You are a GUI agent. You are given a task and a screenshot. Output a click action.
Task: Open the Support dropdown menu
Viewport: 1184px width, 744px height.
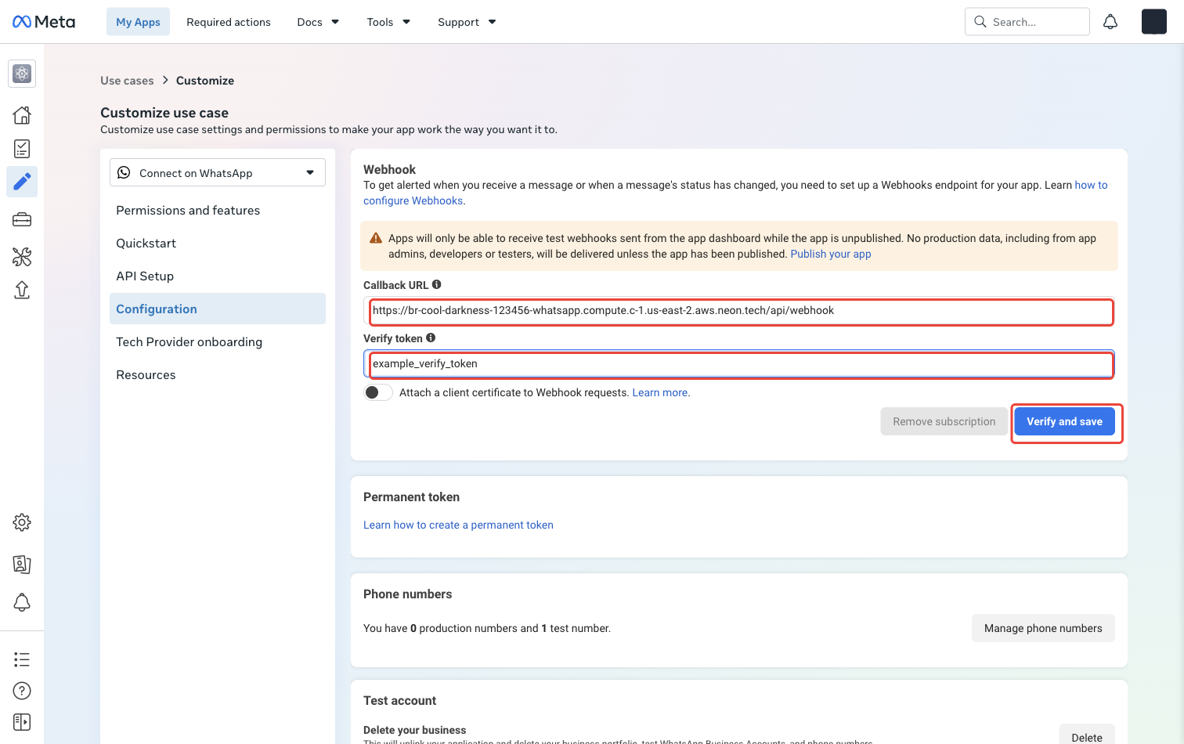(x=467, y=22)
